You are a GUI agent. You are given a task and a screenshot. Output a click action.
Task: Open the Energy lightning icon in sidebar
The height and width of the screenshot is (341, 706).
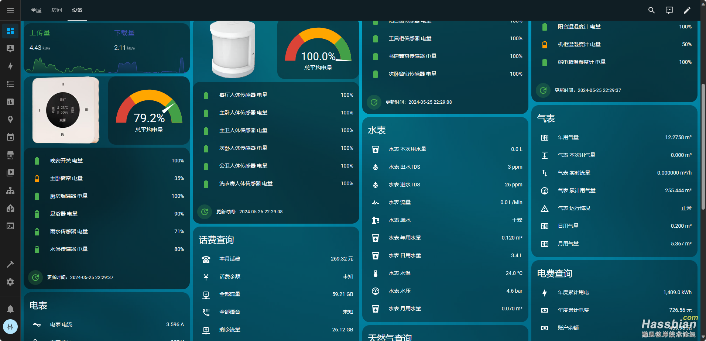[10, 66]
